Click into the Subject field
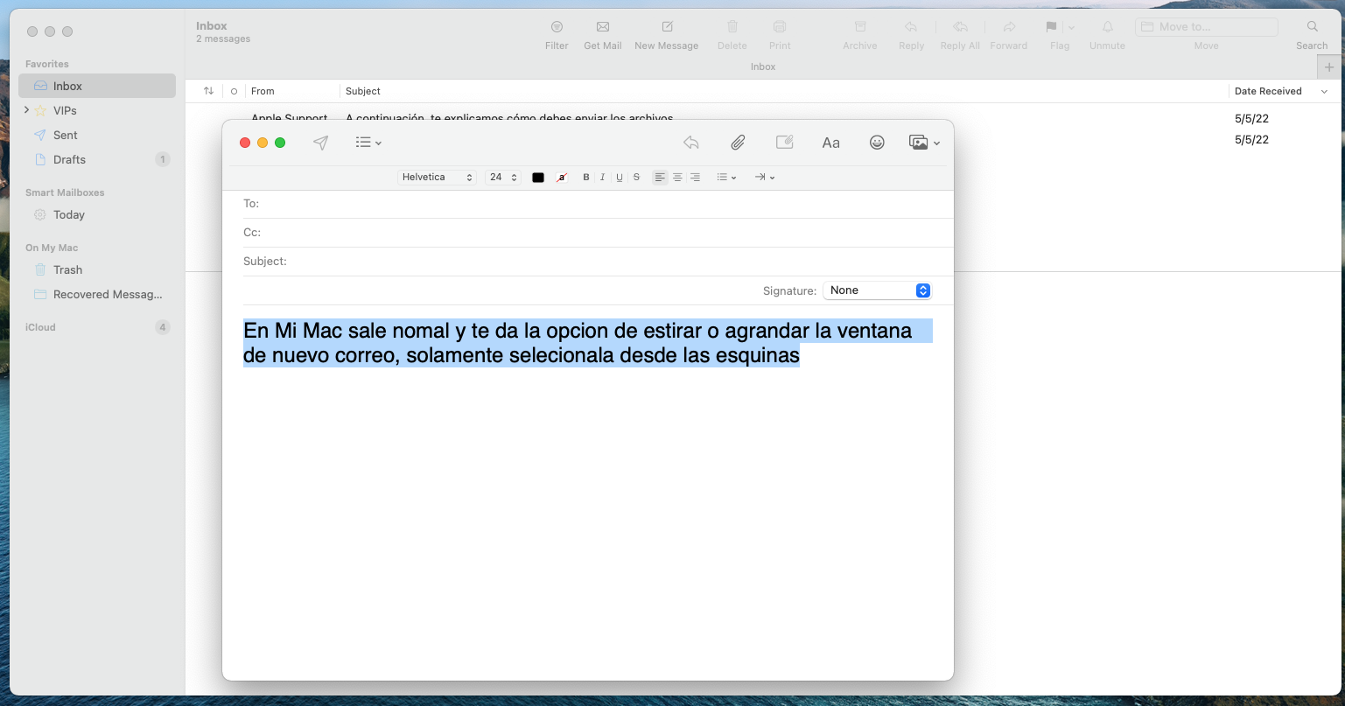 click(x=613, y=261)
